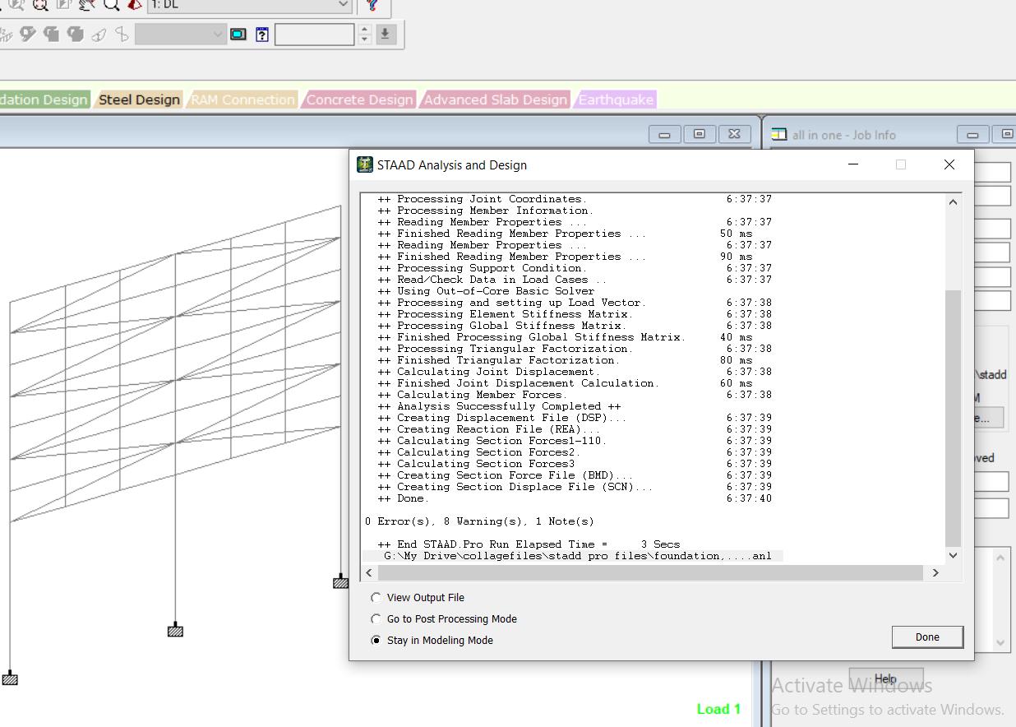
Task: Click the red-and-blue question mark help icon
Action: tap(372, 5)
